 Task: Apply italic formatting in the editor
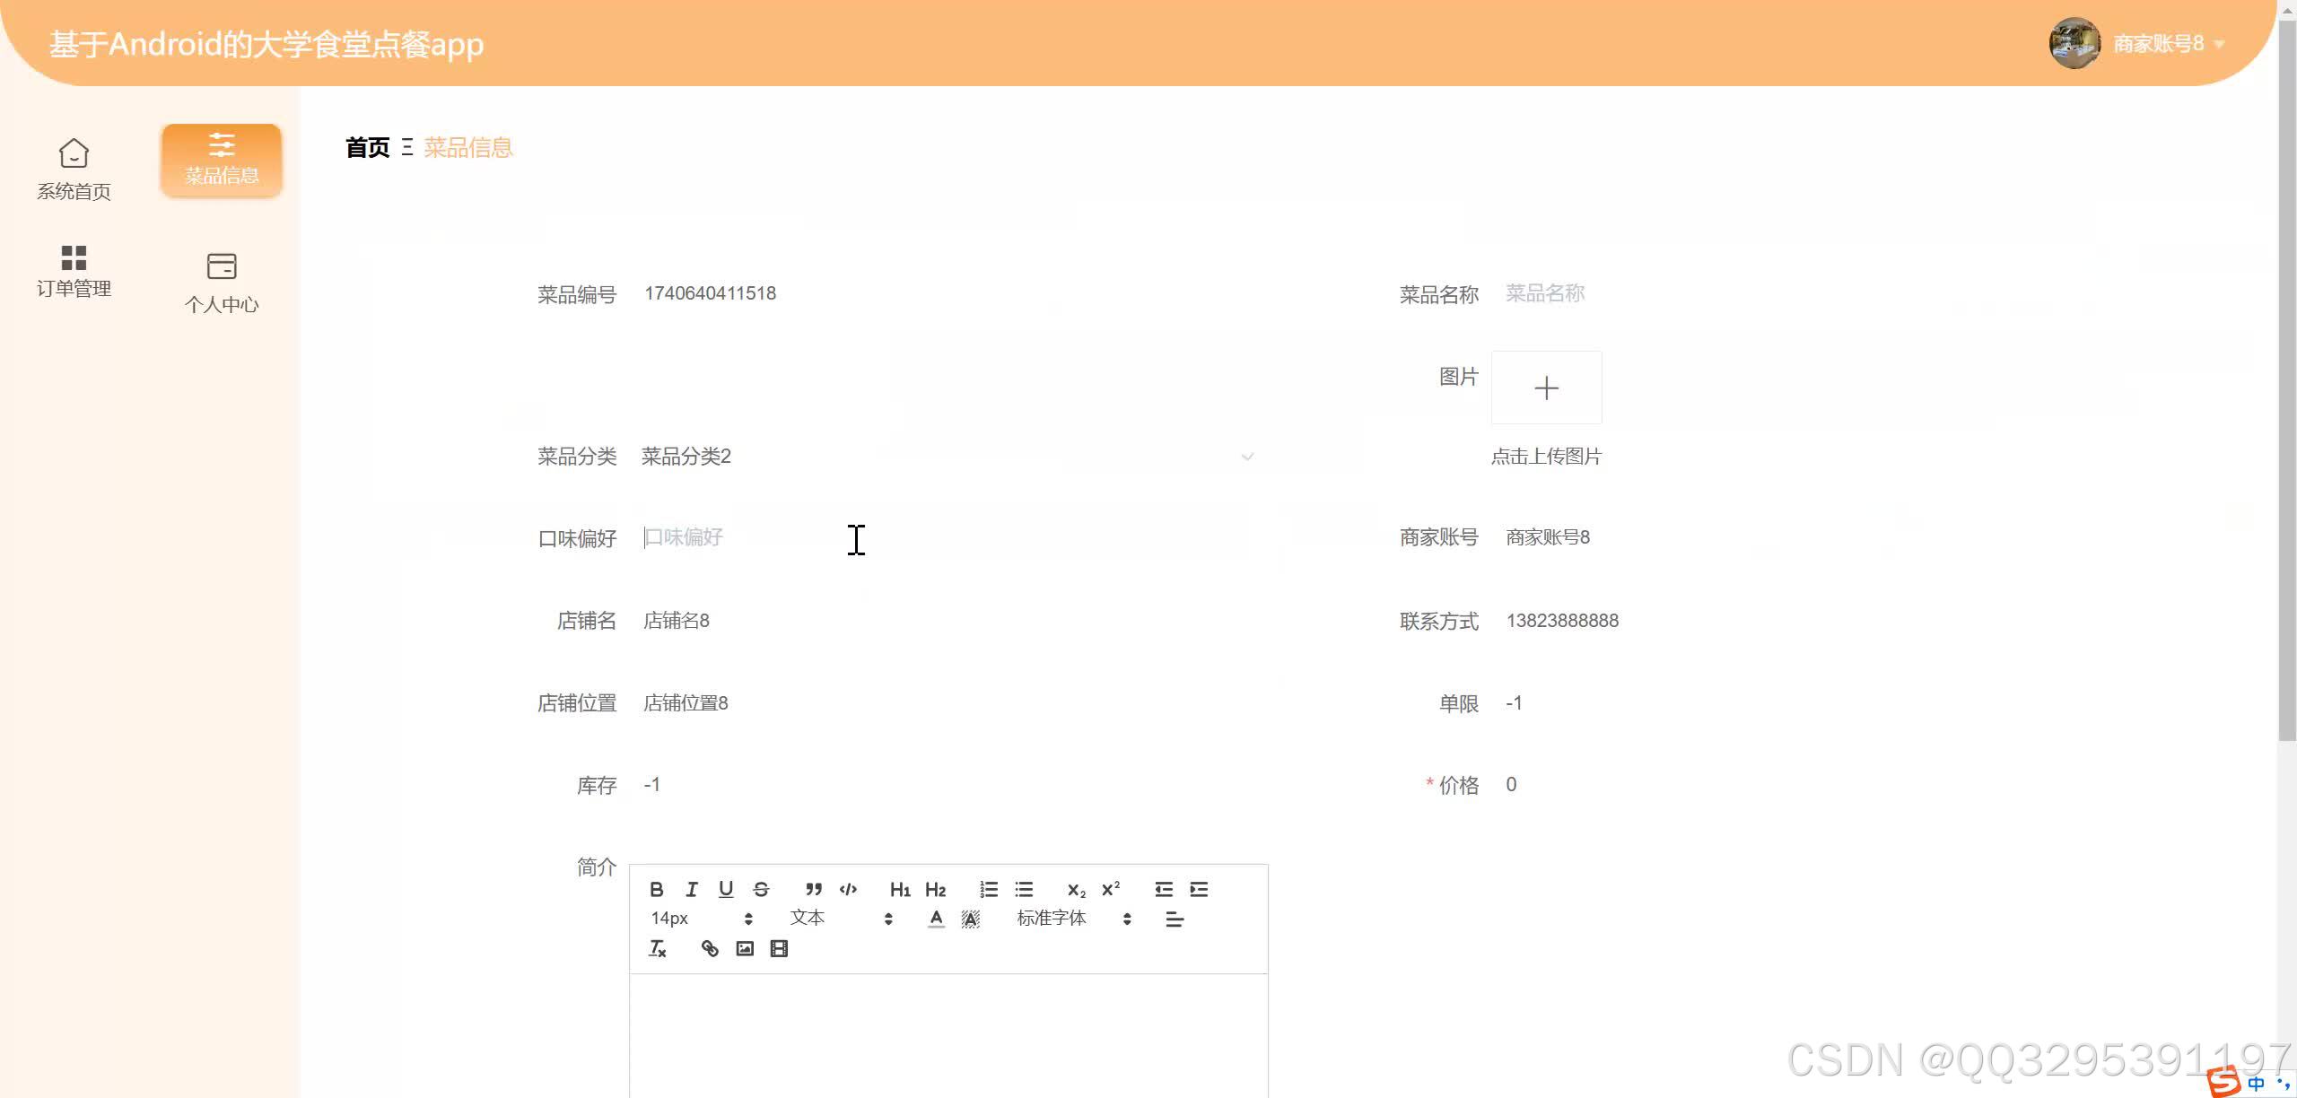point(691,888)
